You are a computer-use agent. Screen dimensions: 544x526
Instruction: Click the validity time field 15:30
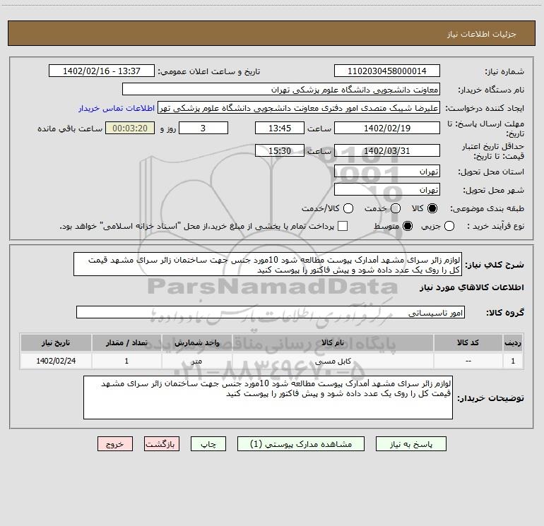click(280, 151)
